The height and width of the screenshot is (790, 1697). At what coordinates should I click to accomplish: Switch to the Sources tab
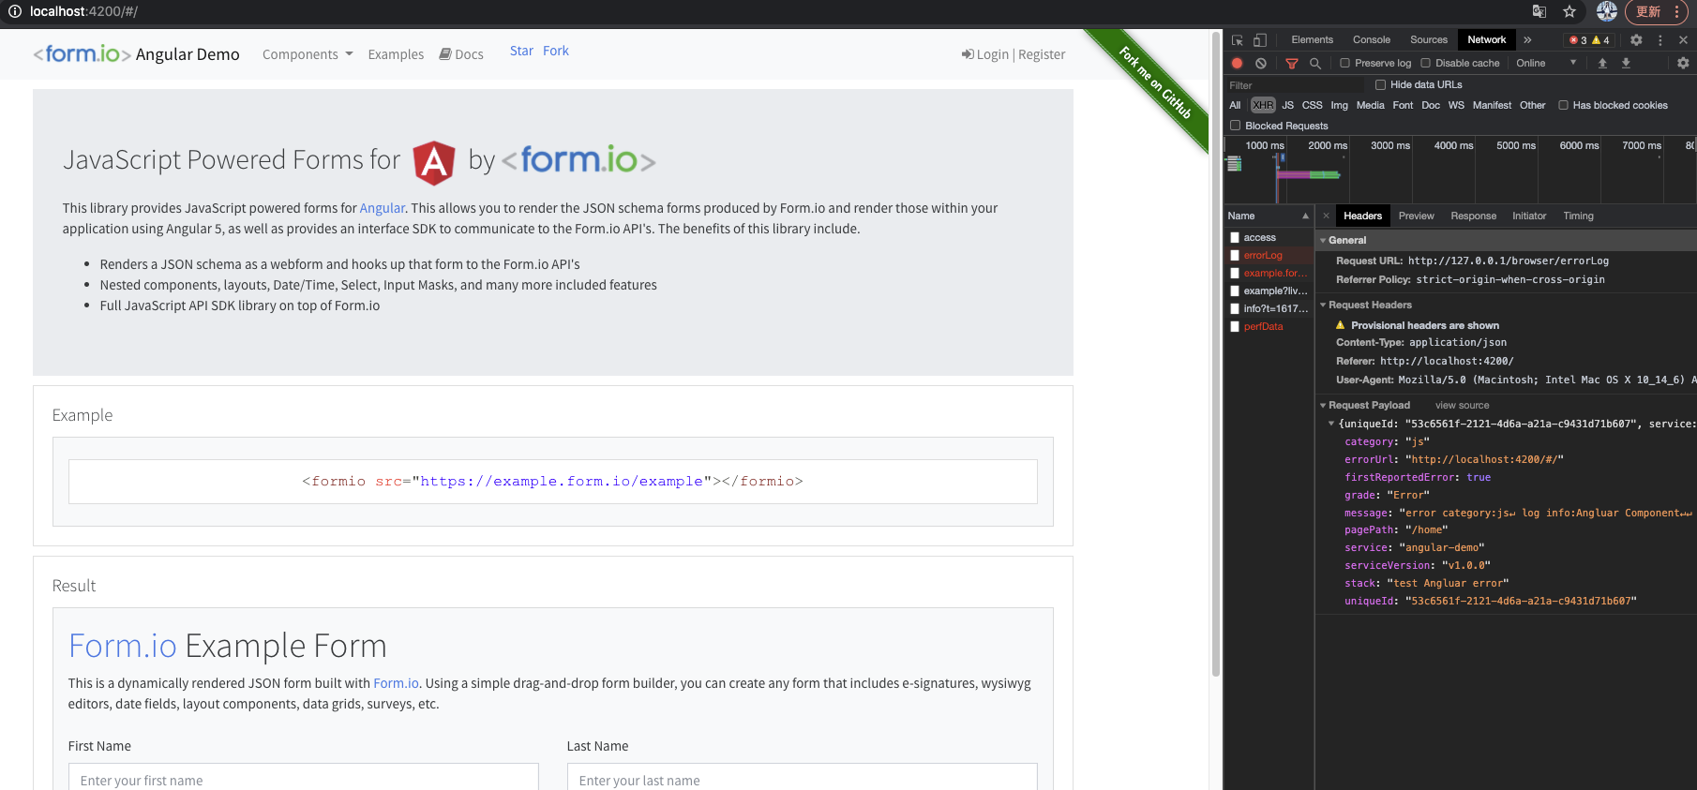(1429, 40)
